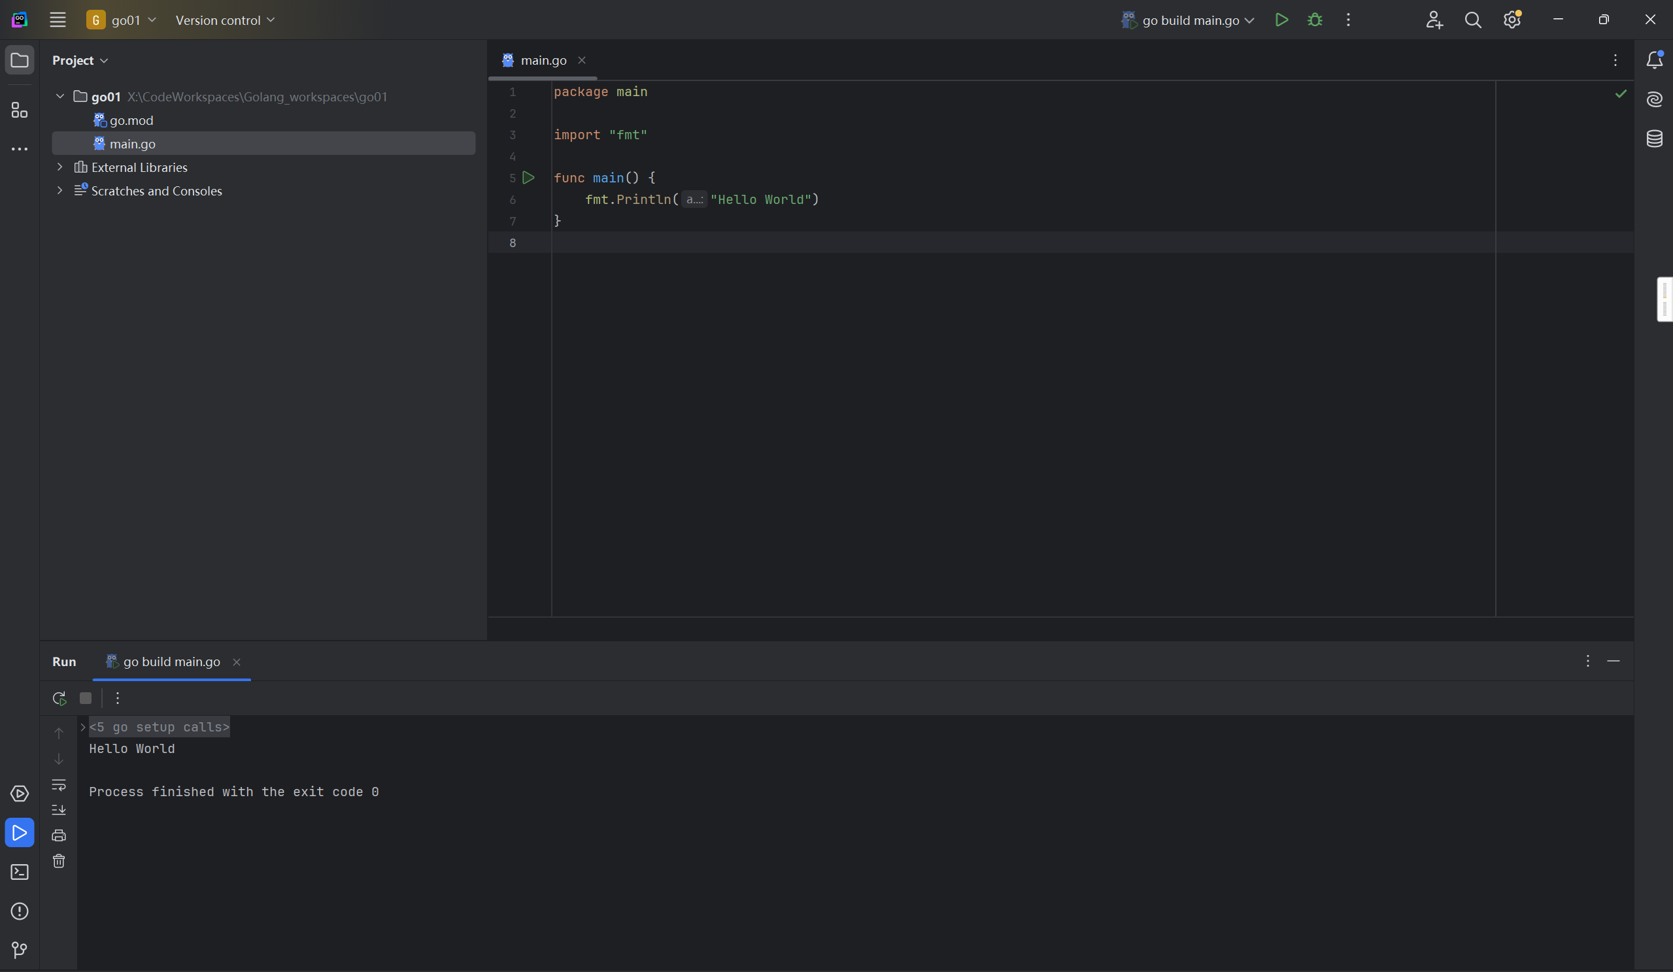Image resolution: width=1673 pixels, height=972 pixels.
Task: Click the green inspection checkmark
Action: (1621, 93)
